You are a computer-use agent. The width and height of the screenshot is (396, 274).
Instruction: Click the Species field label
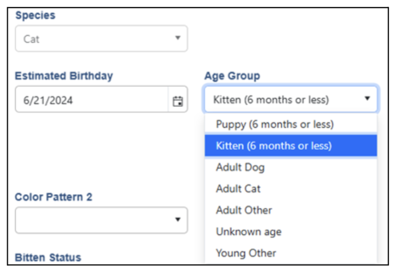click(35, 15)
